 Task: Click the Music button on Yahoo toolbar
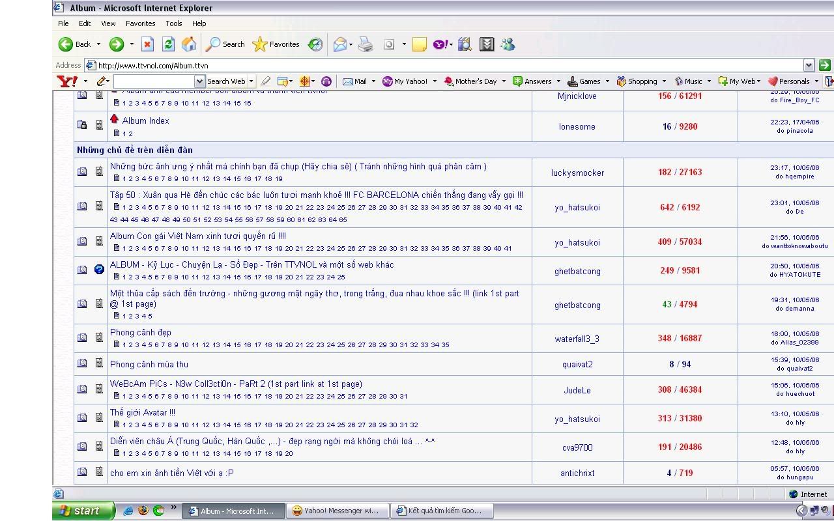pos(689,81)
